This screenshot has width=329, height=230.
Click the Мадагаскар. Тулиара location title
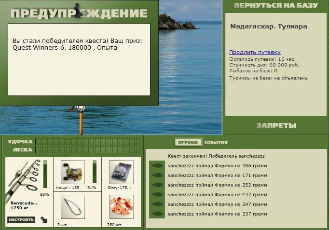click(x=269, y=27)
